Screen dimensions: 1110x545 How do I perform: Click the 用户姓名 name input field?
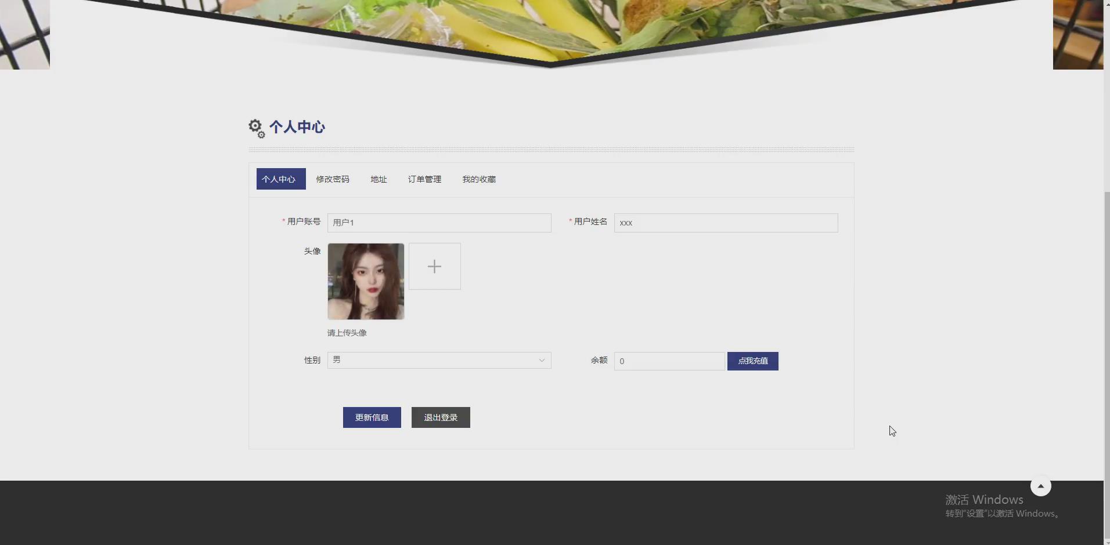(x=726, y=223)
